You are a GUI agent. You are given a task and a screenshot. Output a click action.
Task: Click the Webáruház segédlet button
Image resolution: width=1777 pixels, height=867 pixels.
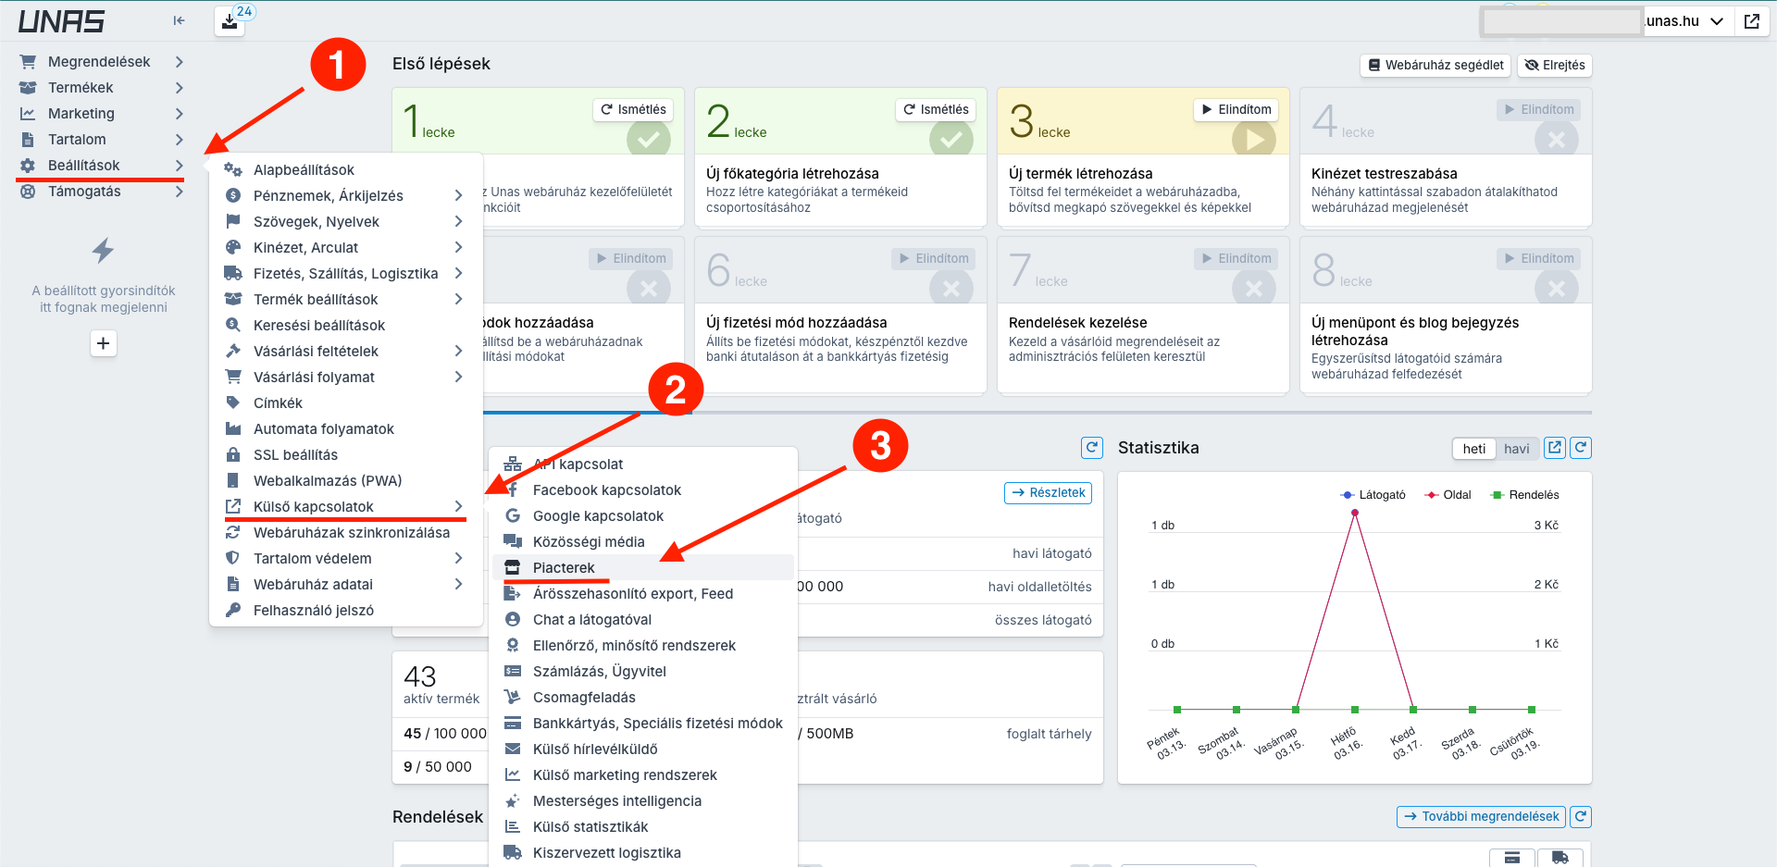point(1435,66)
